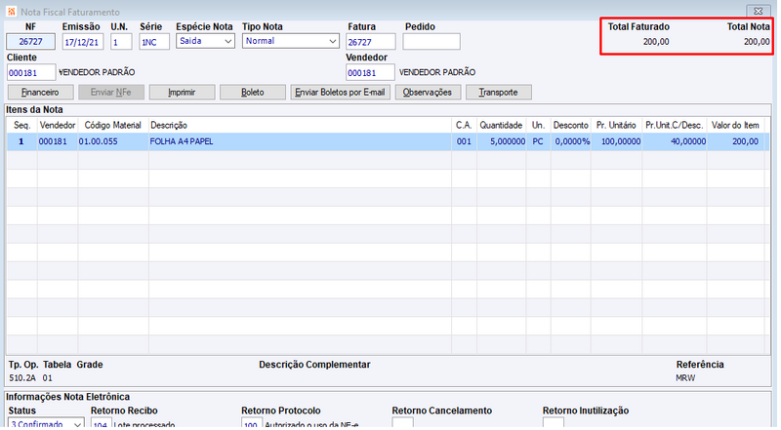Click the empty Pedido field

432,42
